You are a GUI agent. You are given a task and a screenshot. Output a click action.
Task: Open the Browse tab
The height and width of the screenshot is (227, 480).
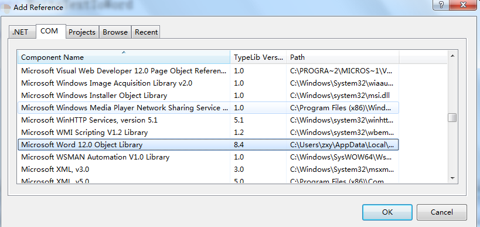[115, 32]
